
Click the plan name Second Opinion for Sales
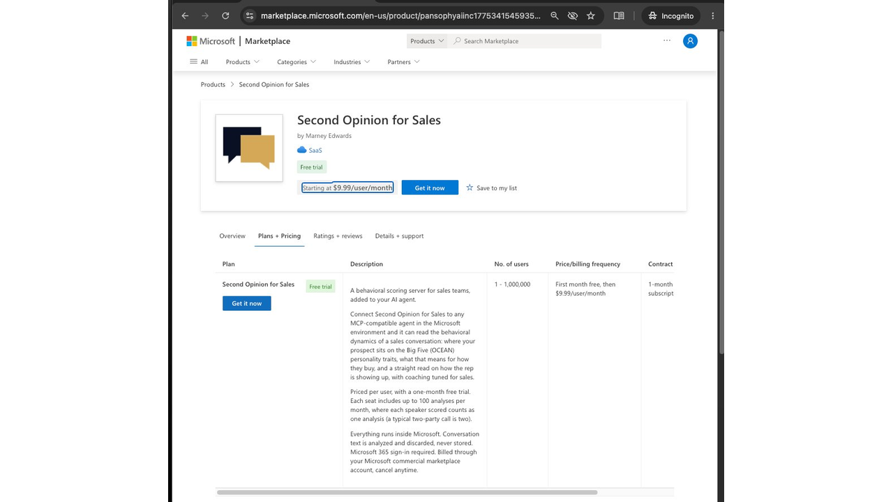(258, 284)
